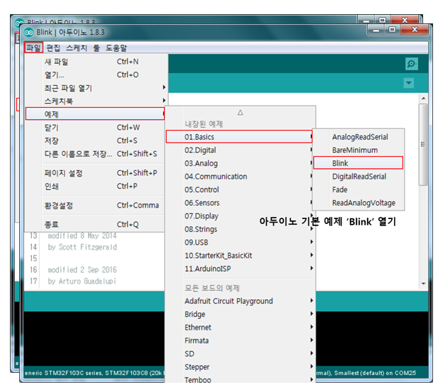The image size is (443, 387).
Task: Close the front Blink window
Action: pos(415,30)
